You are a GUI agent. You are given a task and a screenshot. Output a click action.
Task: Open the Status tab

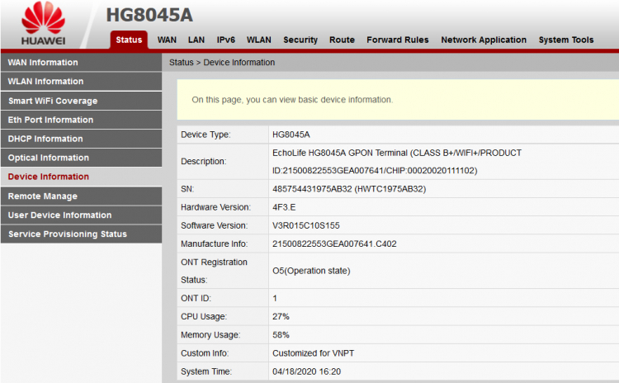click(x=129, y=40)
